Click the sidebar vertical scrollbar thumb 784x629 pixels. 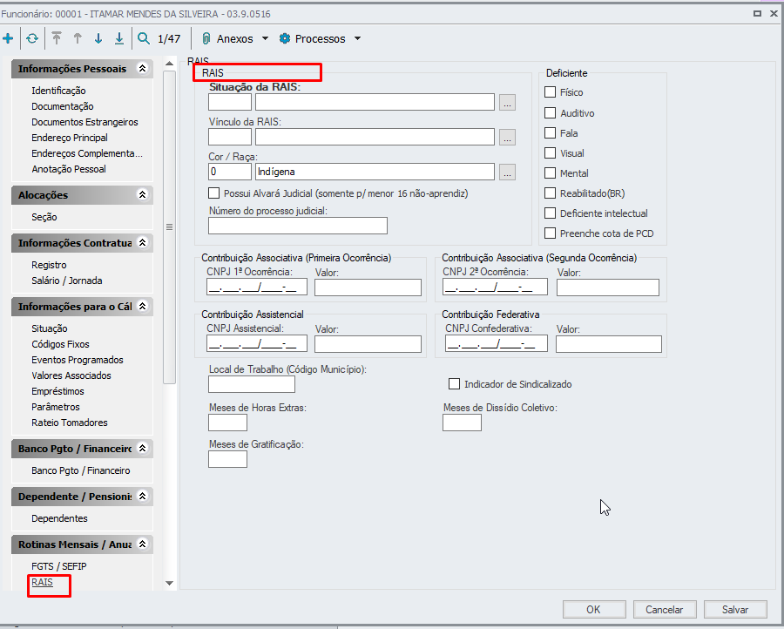(170, 227)
